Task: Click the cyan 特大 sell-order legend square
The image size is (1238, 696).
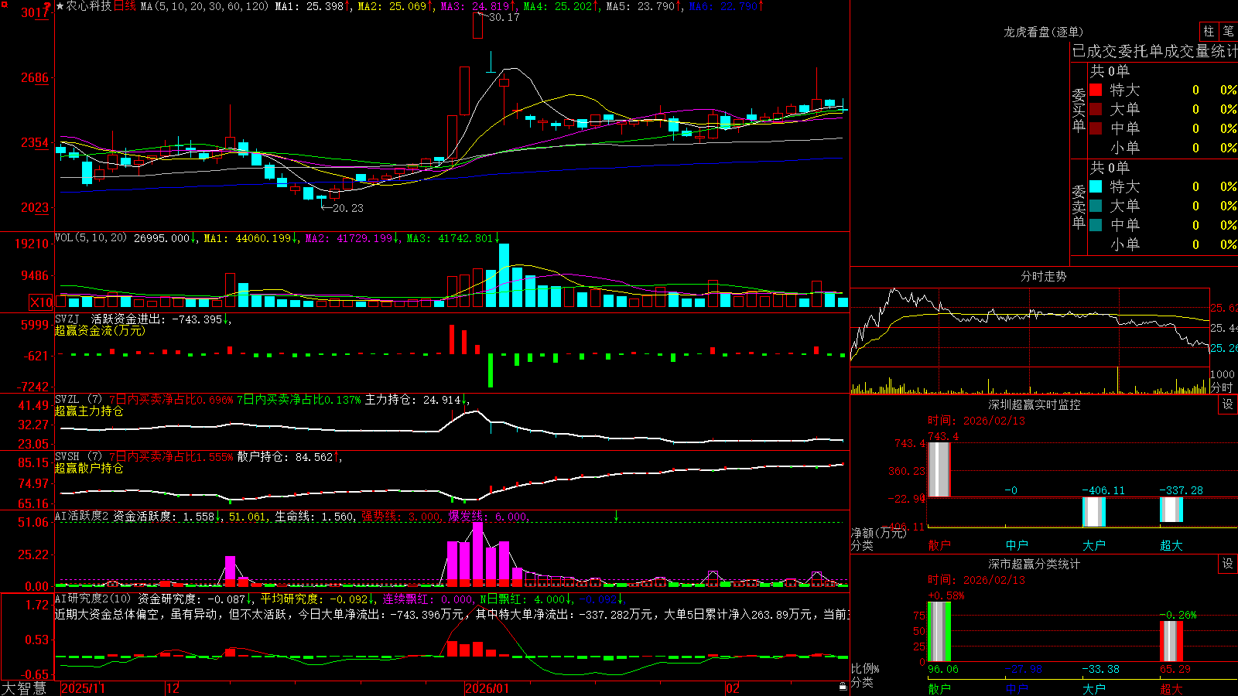Action: point(1096,186)
